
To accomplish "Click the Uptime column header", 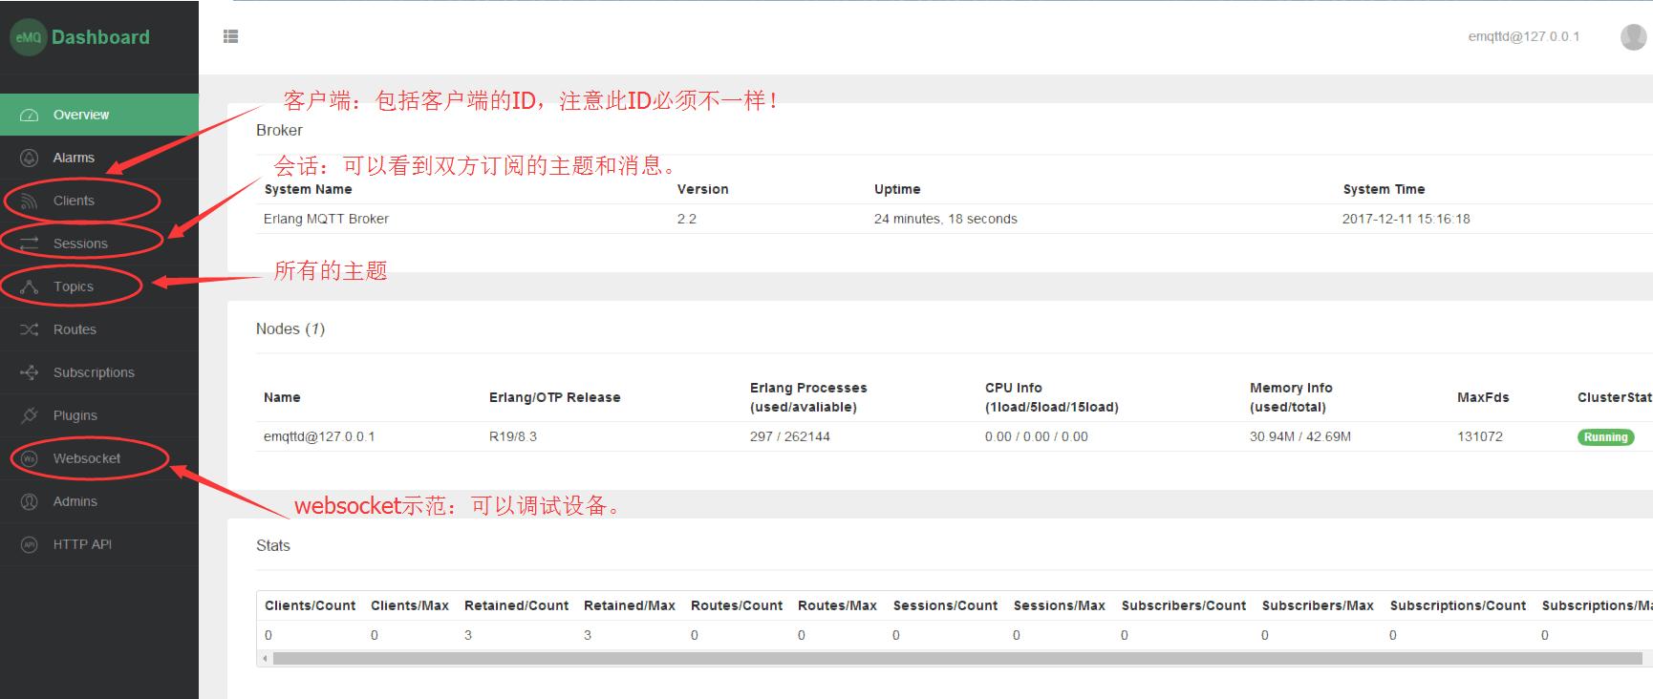I will (897, 189).
